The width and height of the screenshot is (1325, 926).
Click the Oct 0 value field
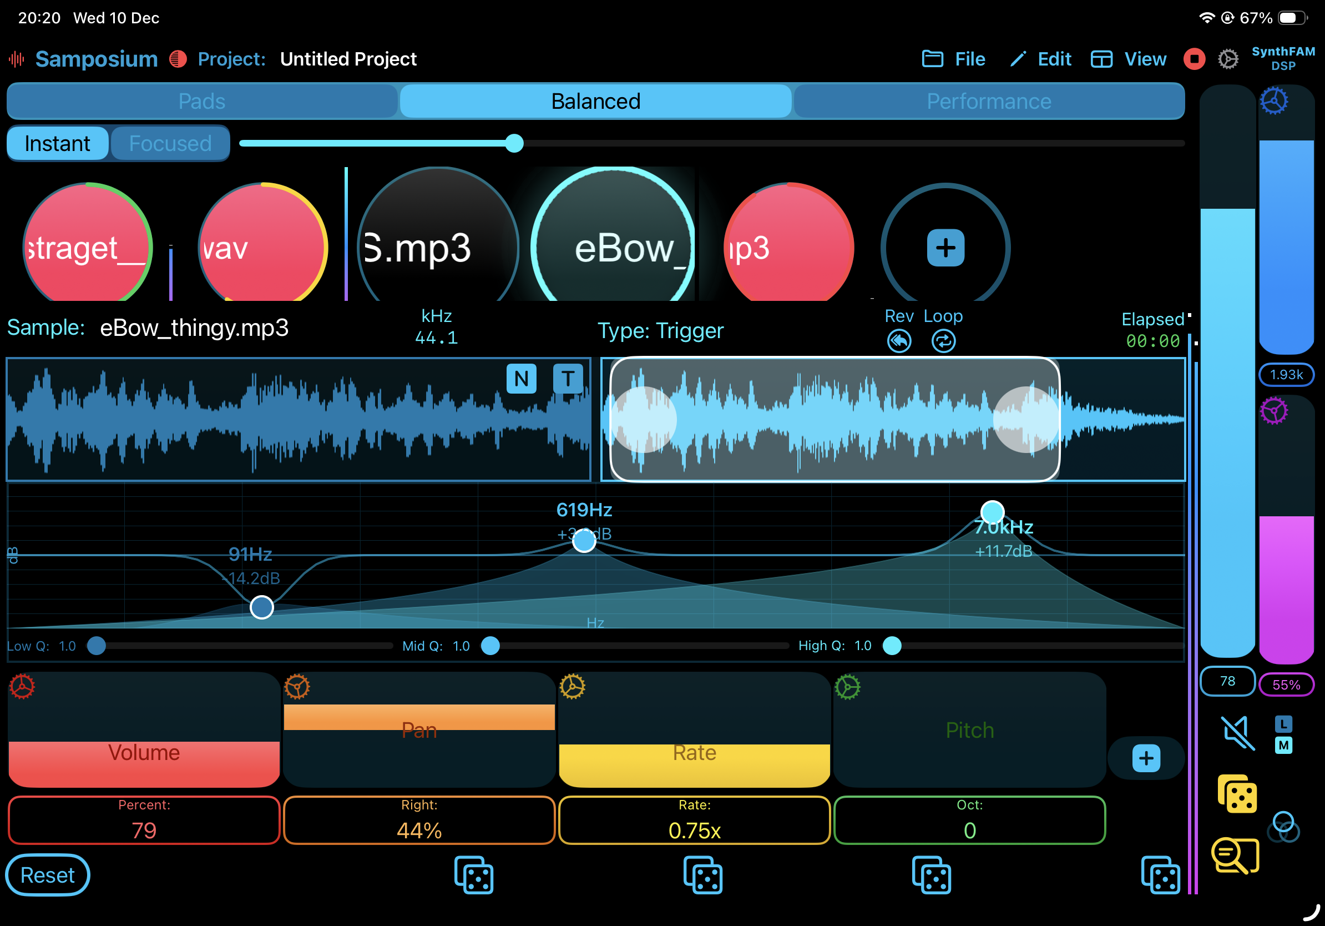click(x=970, y=821)
